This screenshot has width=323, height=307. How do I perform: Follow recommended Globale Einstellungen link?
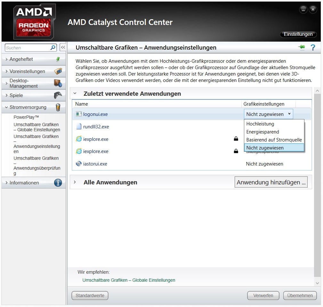pyautogui.click(x=129, y=280)
